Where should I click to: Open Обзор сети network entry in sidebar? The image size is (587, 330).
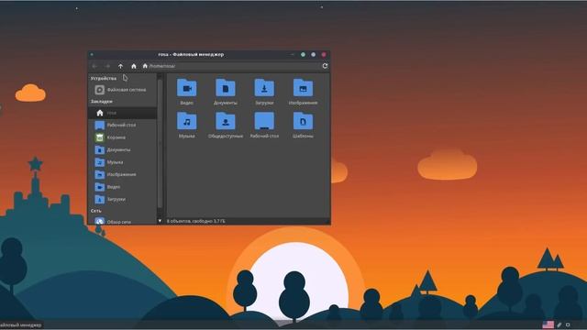coord(122,222)
